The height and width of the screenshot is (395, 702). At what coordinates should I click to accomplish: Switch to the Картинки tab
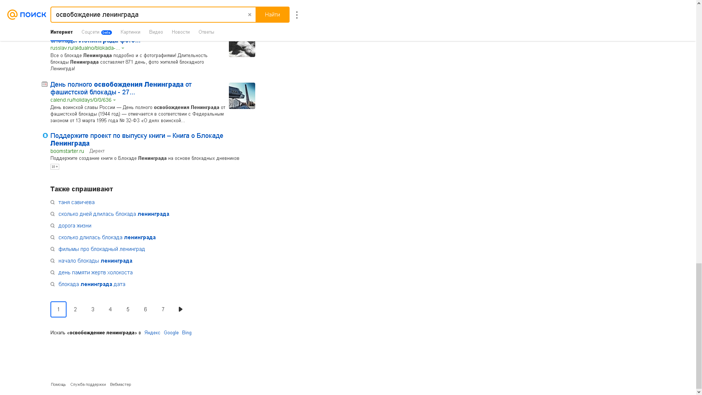tap(131, 32)
